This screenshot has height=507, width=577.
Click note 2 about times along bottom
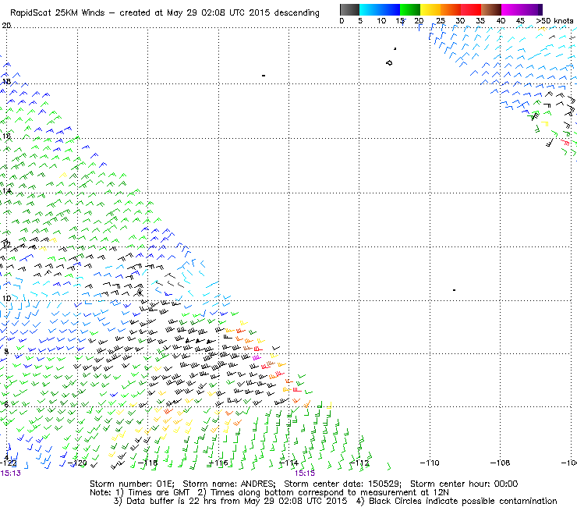323,492
